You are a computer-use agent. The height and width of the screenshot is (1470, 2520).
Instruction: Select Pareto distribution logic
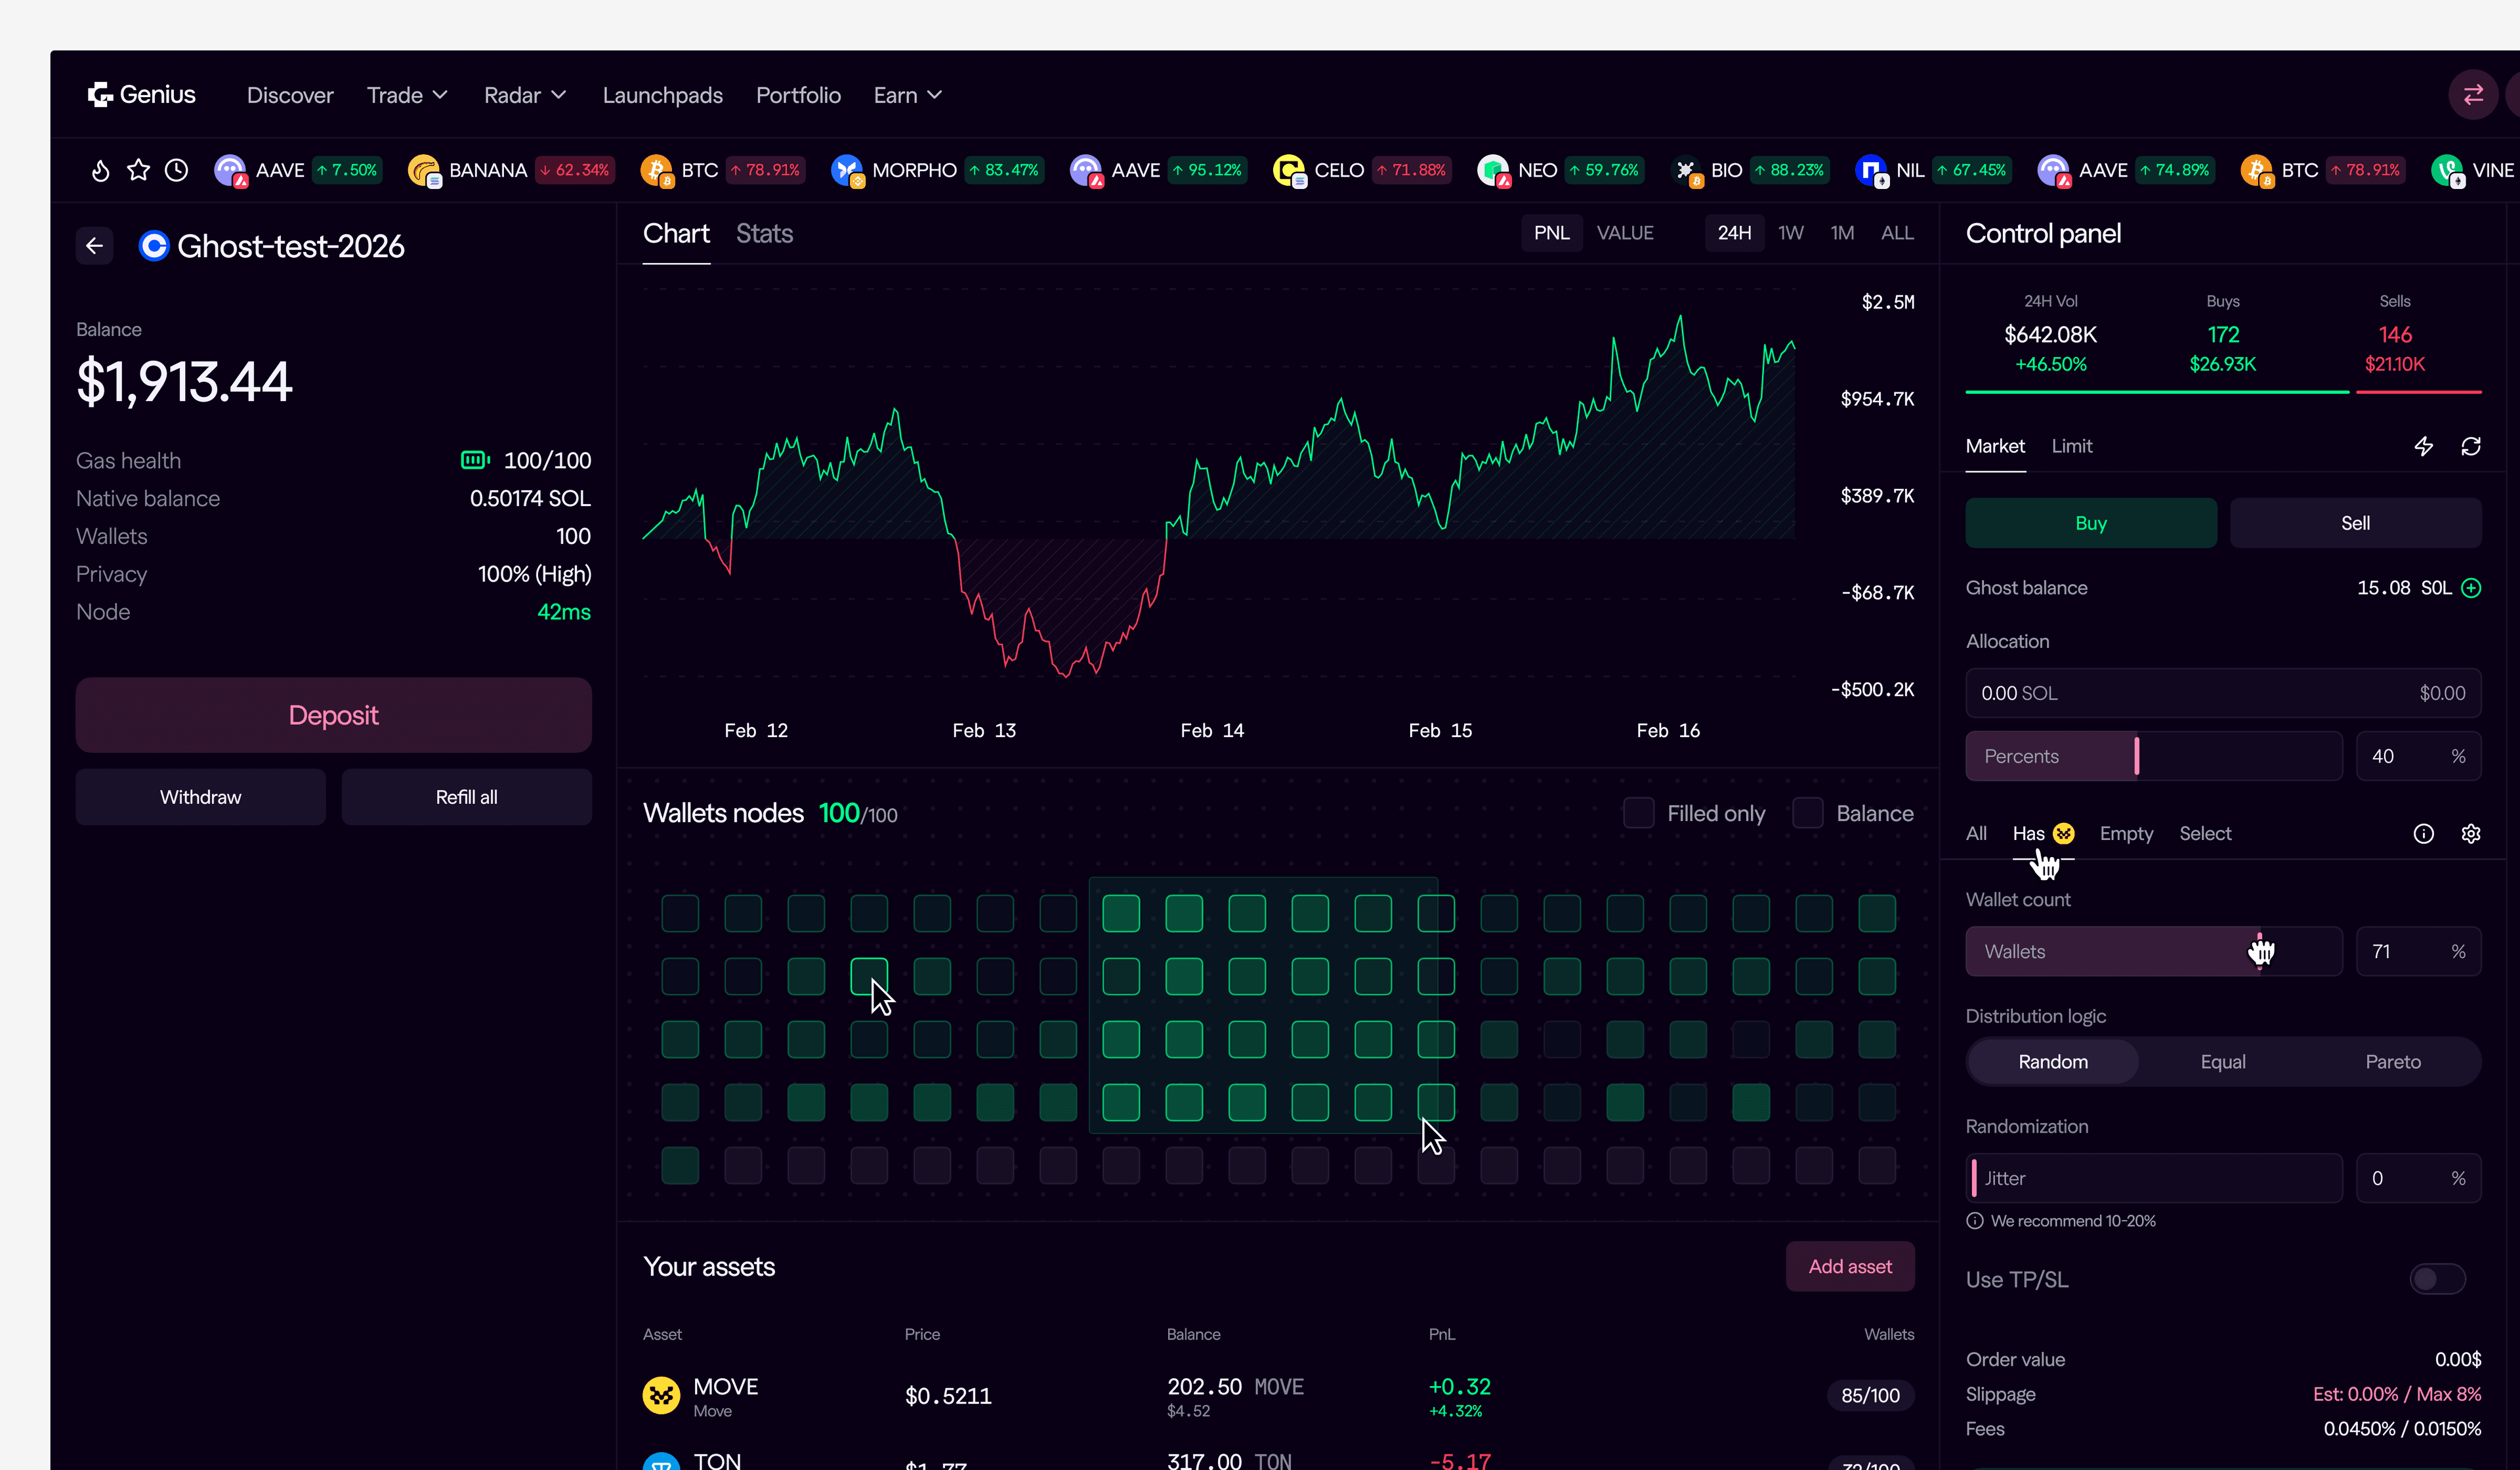[x=2393, y=1062]
